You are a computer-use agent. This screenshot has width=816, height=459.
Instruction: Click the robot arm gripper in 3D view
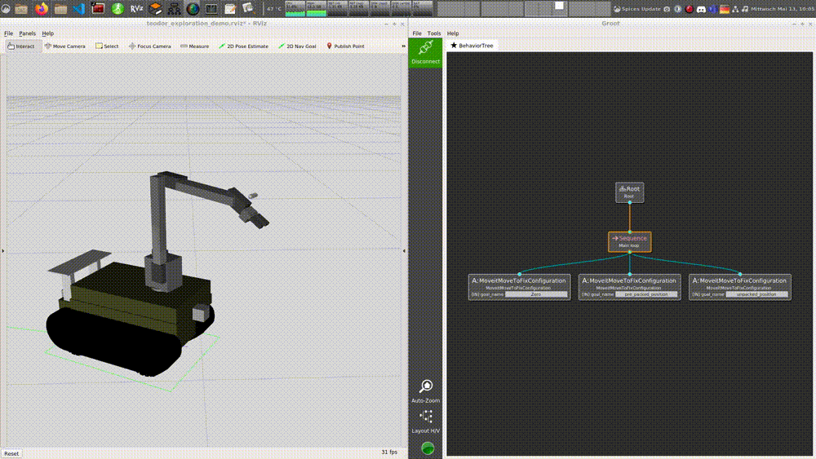(254, 214)
